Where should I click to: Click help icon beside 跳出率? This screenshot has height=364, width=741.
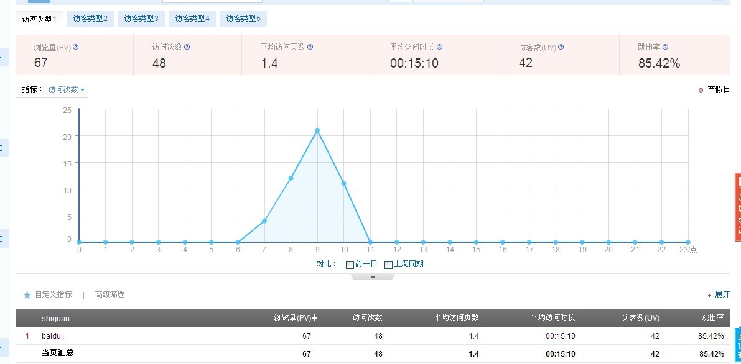[x=665, y=47]
